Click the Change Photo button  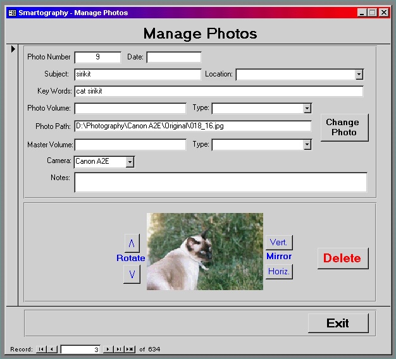pyautogui.click(x=344, y=128)
